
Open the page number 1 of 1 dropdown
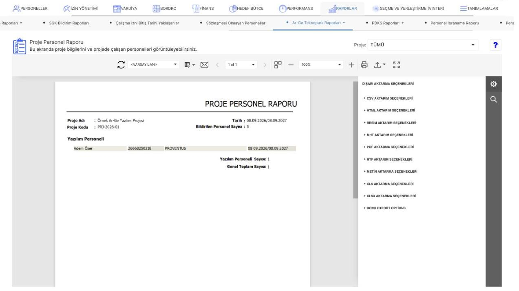tap(241, 65)
